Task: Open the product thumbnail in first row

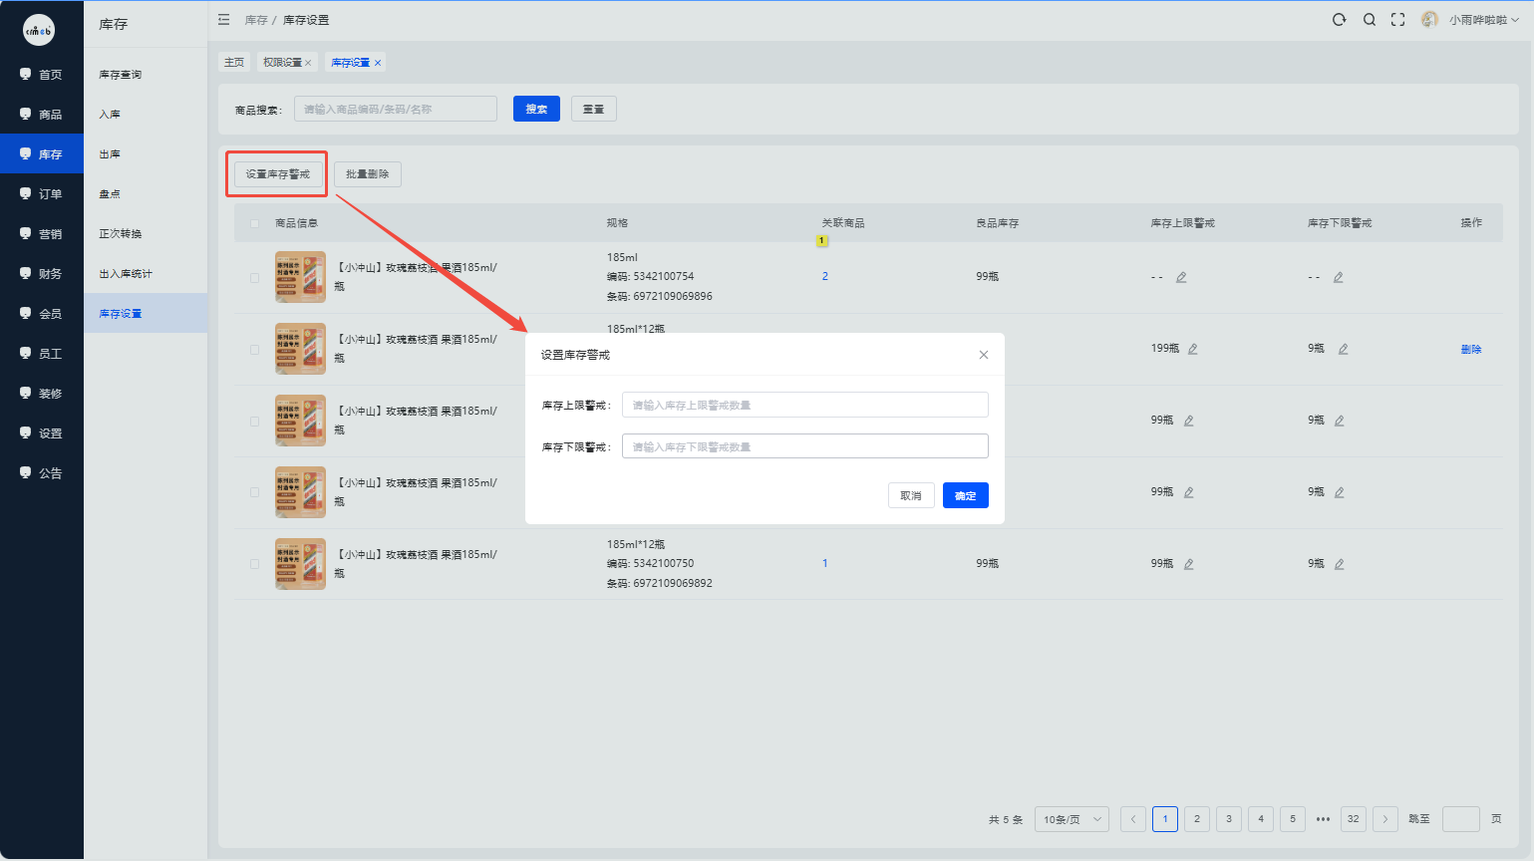Action: coord(300,277)
